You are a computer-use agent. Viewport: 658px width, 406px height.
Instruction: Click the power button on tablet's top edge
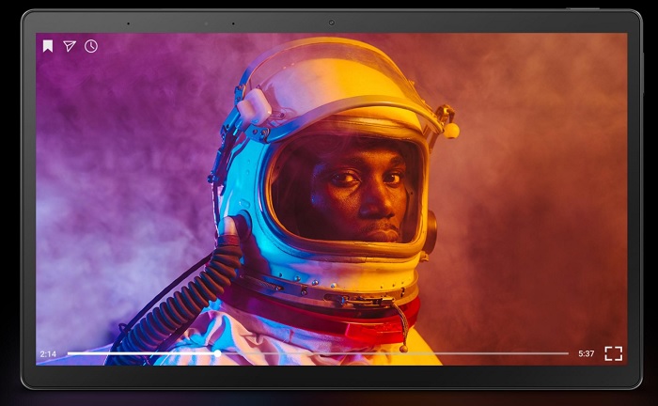pos(583,8)
